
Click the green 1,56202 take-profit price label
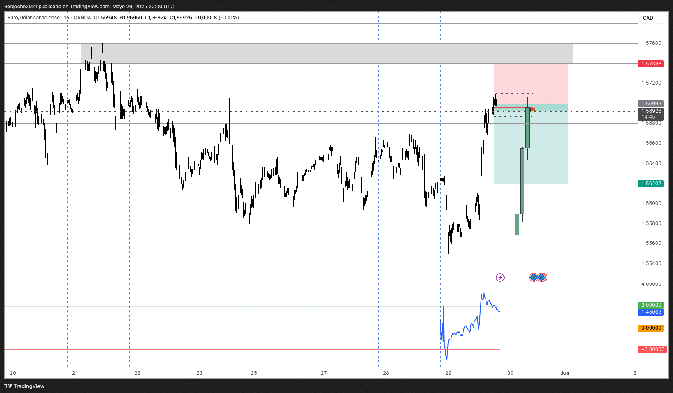651,184
